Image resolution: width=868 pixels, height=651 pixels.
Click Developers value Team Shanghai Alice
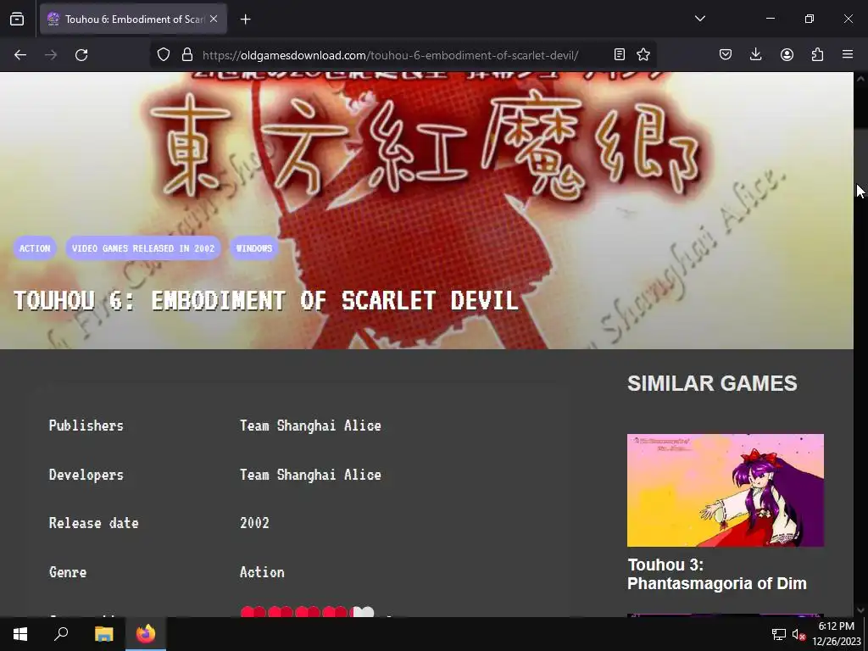(x=310, y=475)
